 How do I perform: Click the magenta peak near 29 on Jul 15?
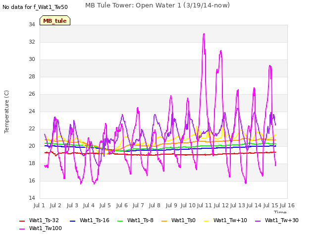point(270,66)
